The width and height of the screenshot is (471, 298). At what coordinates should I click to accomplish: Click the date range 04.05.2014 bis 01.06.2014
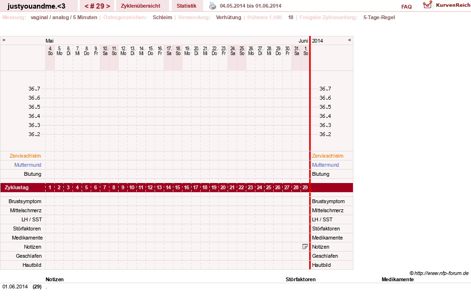[251, 6]
